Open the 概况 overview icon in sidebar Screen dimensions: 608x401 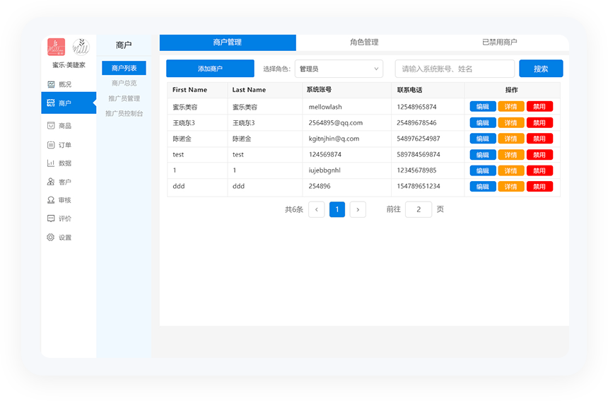pyautogui.click(x=51, y=84)
